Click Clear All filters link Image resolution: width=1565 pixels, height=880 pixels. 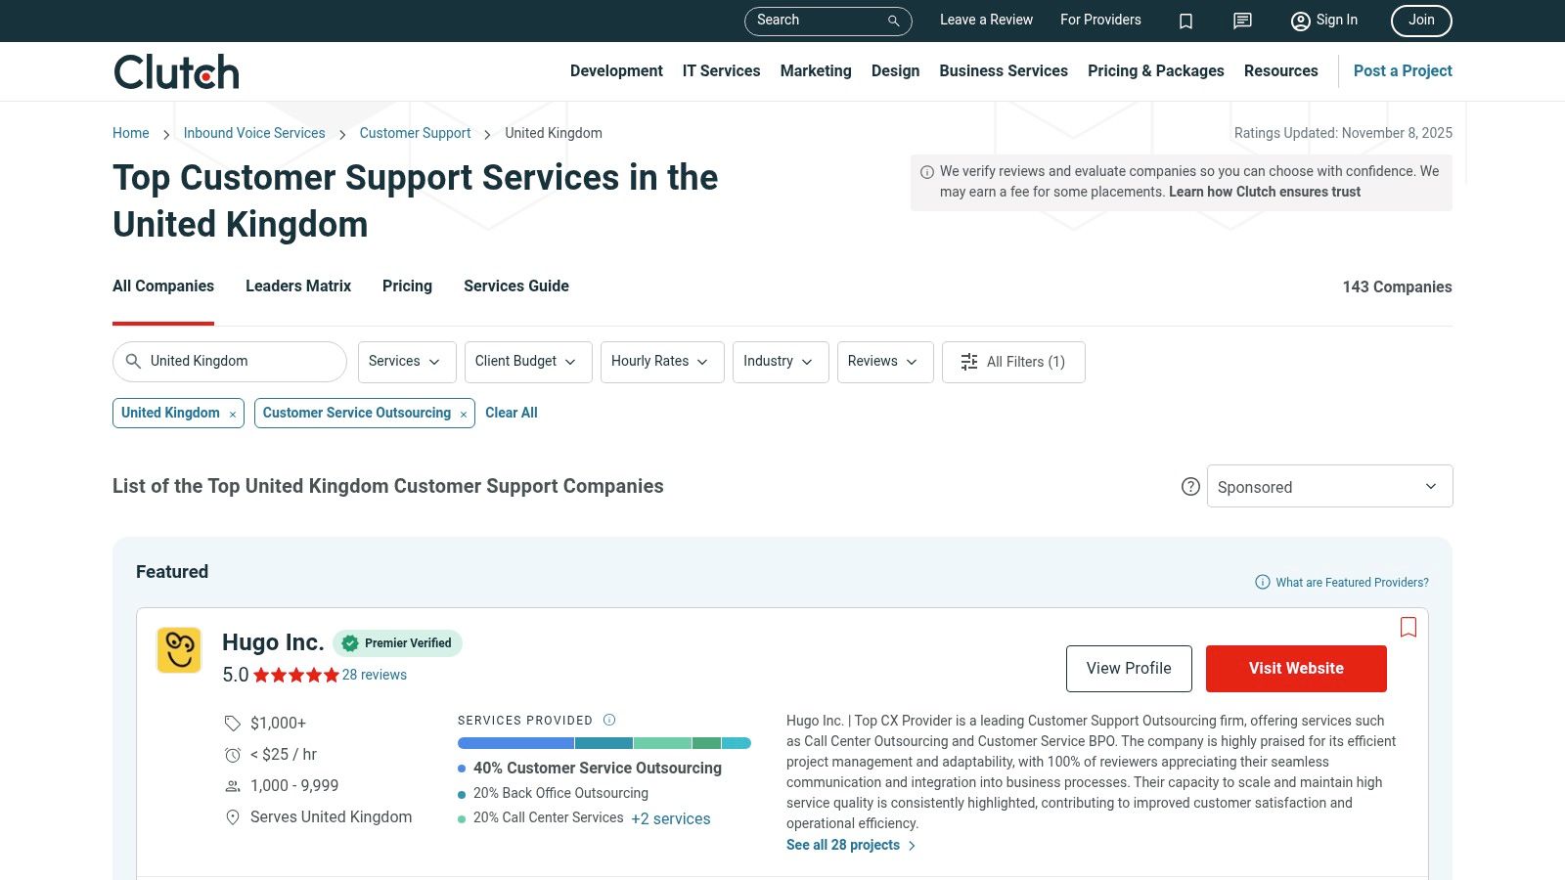[512, 413]
